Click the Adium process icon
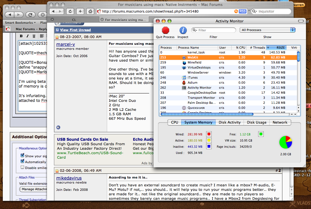The image size is (311, 209). pos(184,83)
